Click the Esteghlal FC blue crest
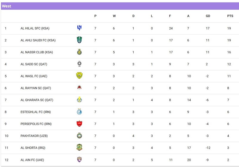The image size is (239, 167). pos(79,112)
